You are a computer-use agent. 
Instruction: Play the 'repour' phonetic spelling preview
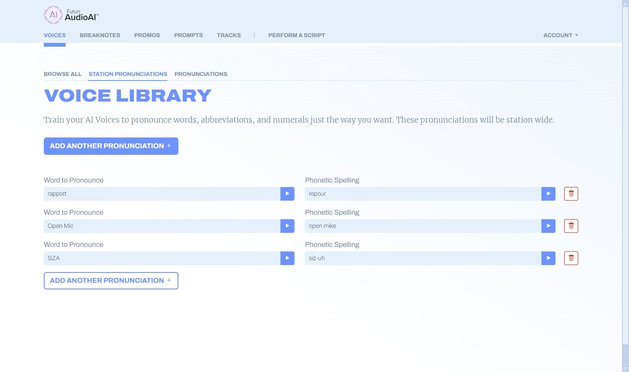(548, 194)
